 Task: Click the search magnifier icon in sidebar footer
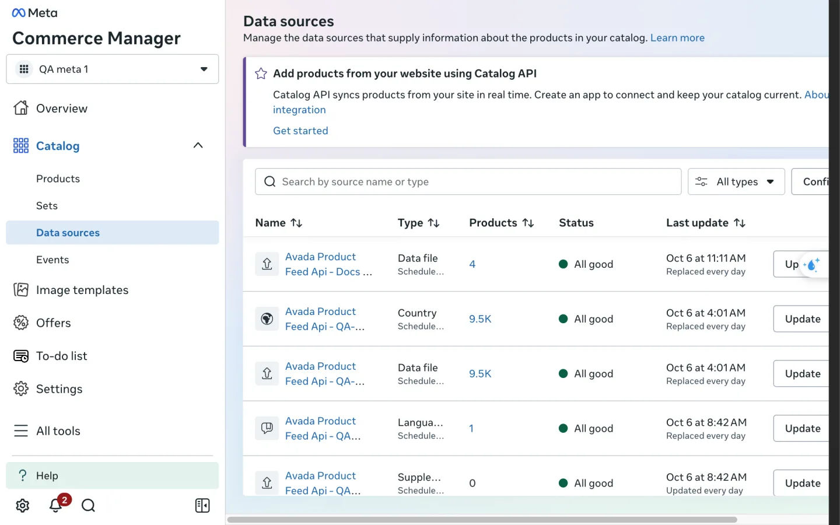(88, 506)
